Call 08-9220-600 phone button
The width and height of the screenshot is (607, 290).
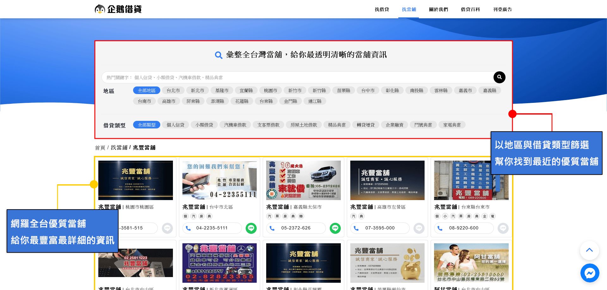[x=464, y=228]
